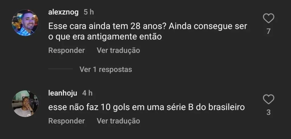Open the alexznog username link
The width and height of the screenshot is (291, 139).
click(x=63, y=12)
